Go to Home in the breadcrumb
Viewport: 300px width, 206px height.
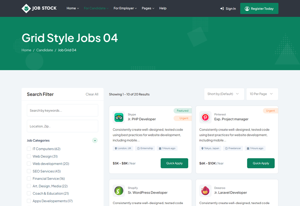(26, 50)
